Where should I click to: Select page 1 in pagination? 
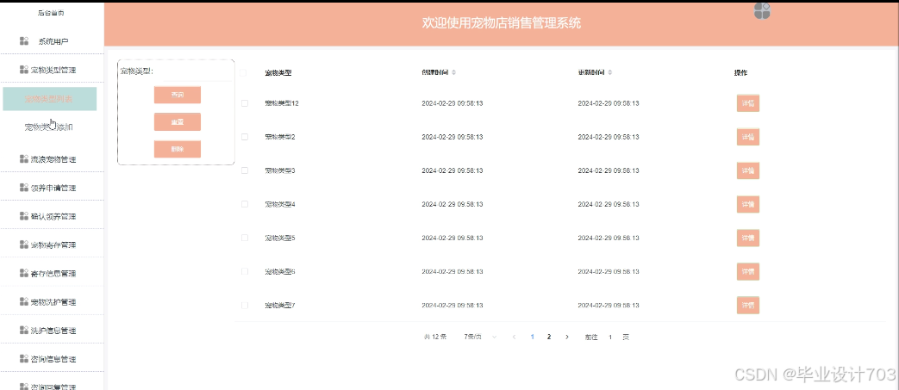pos(532,337)
